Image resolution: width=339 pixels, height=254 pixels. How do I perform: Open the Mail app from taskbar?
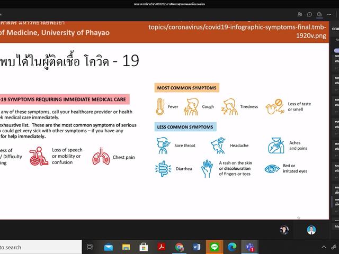point(109,247)
